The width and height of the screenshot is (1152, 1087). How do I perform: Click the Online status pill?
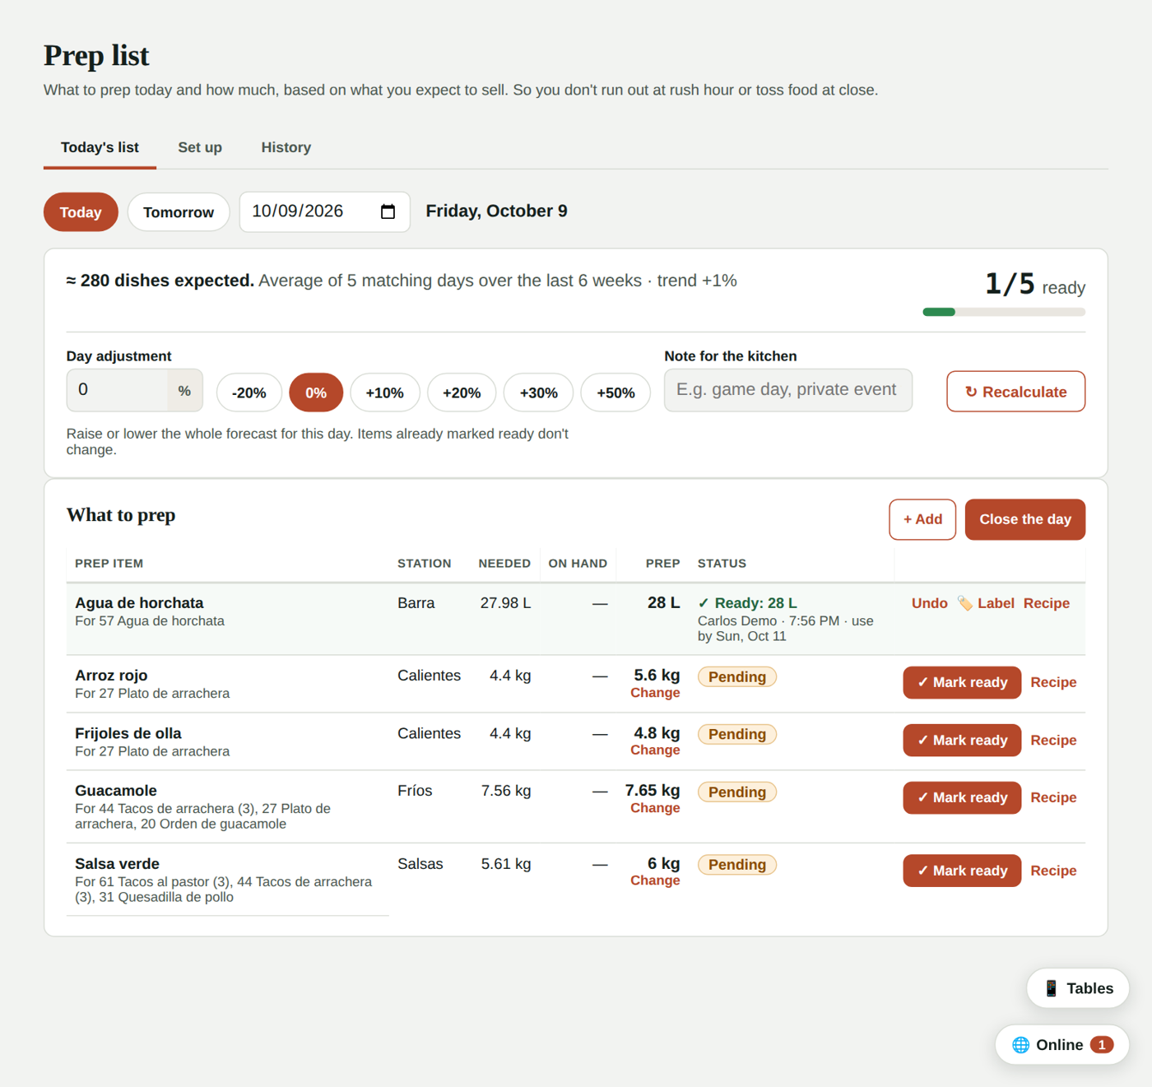pos(1061,1044)
